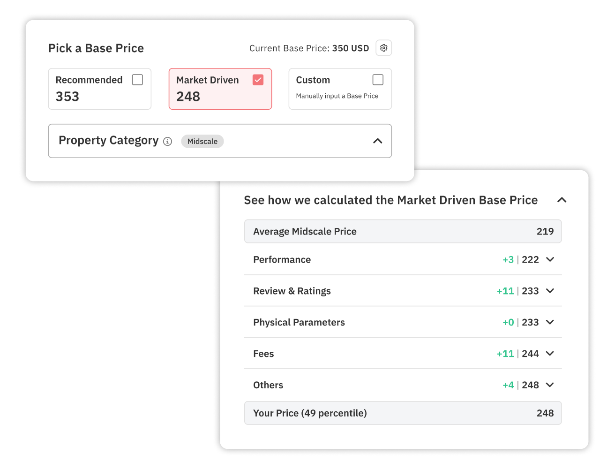Uncheck the Market Driven checkbox
The image size is (607, 469).
(x=258, y=80)
